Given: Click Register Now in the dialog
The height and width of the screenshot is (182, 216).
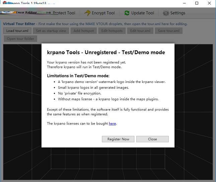Looking at the screenshot, I should pos(118,139).
